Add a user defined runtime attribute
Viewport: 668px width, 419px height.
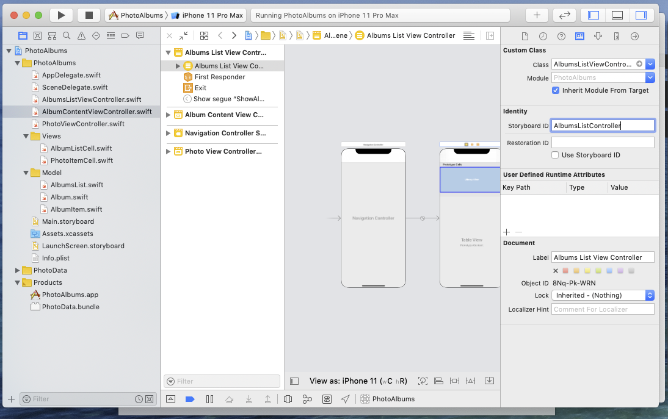(x=507, y=232)
